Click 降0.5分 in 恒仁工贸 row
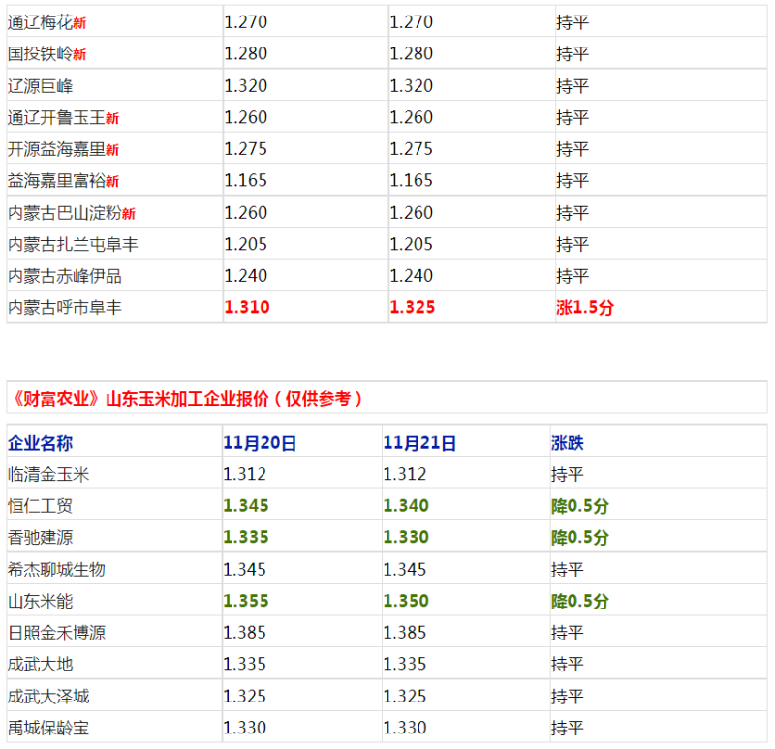The height and width of the screenshot is (749, 775). tap(579, 506)
